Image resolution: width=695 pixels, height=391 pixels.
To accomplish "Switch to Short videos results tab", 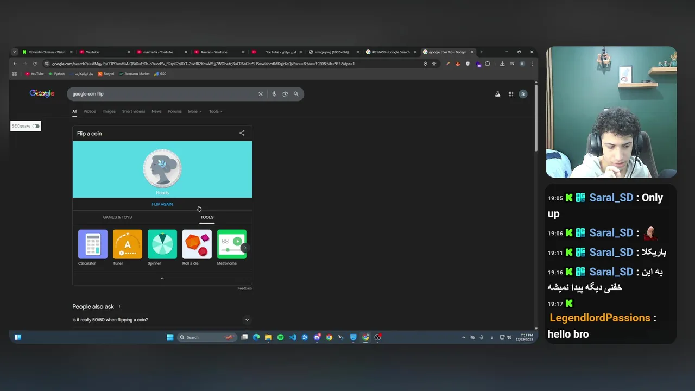I will [x=134, y=111].
